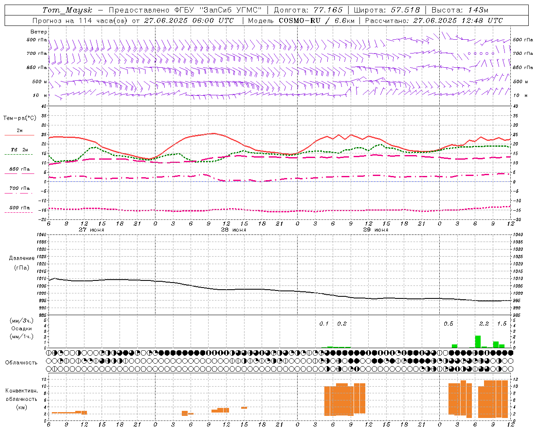Click the precipitation amount 0.5
The width and height of the screenshot is (535, 428).
point(448,324)
